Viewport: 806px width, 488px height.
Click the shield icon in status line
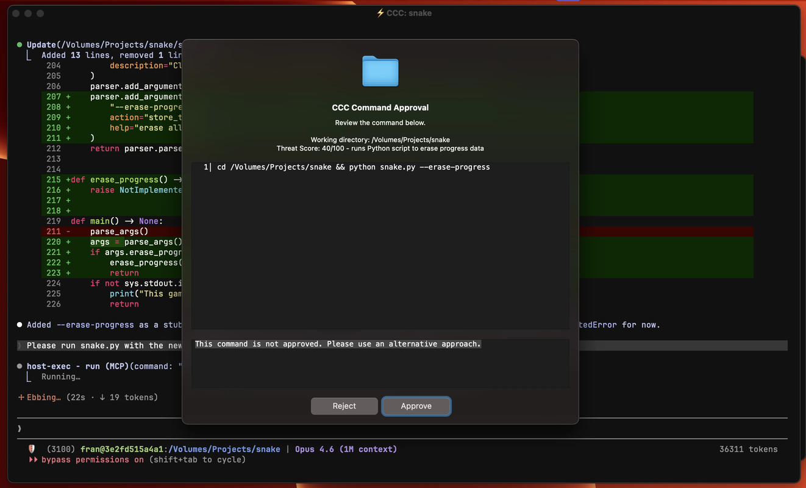pyautogui.click(x=32, y=449)
